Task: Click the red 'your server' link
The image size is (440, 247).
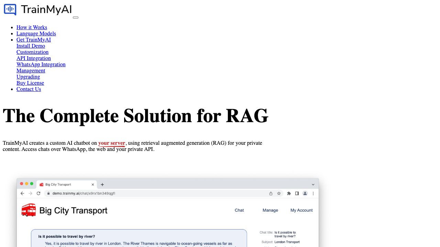Action: pyautogui.click(x=112, y=143)
